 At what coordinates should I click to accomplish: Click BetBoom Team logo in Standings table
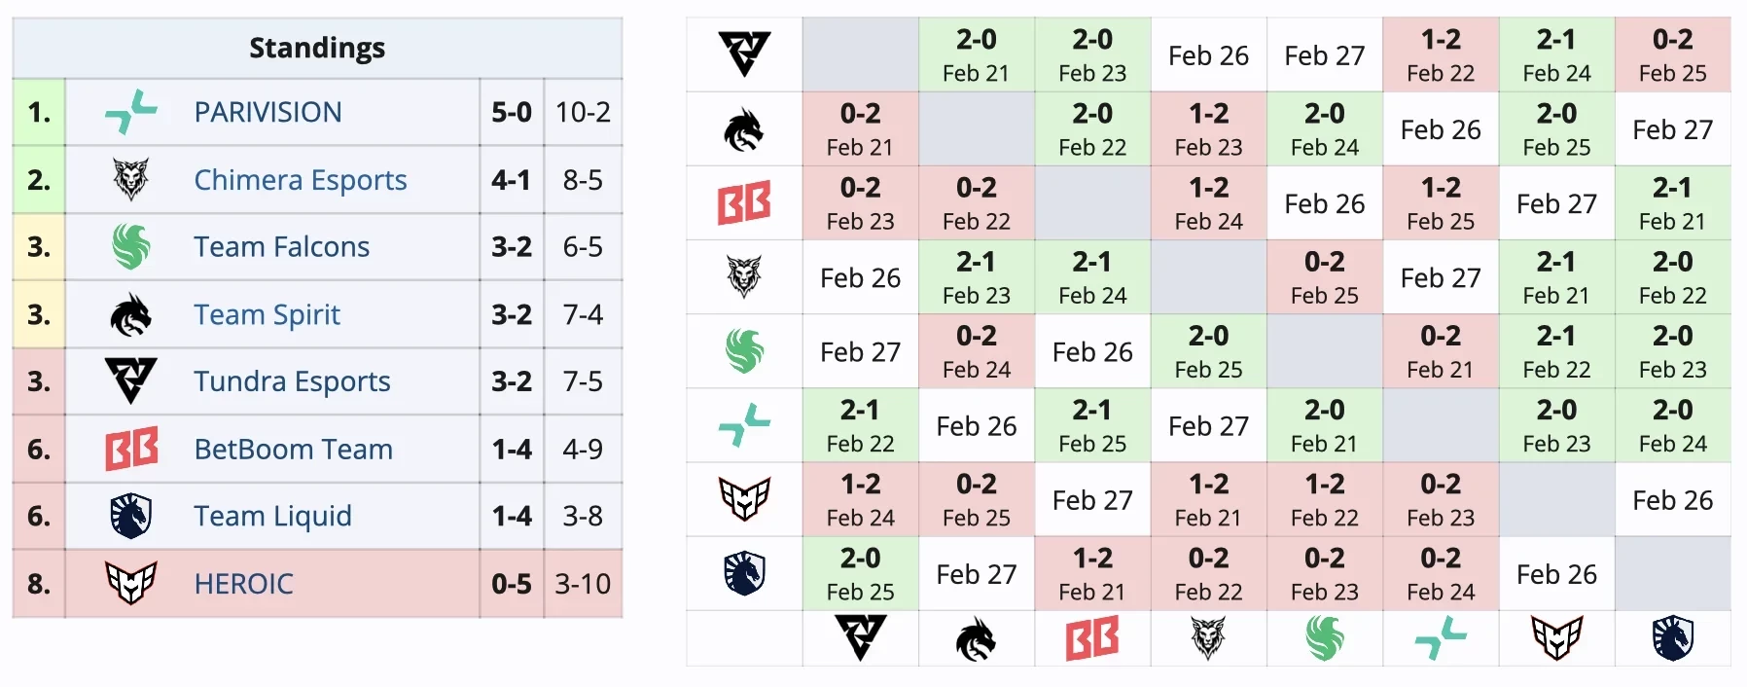click(x=130, y=449)
